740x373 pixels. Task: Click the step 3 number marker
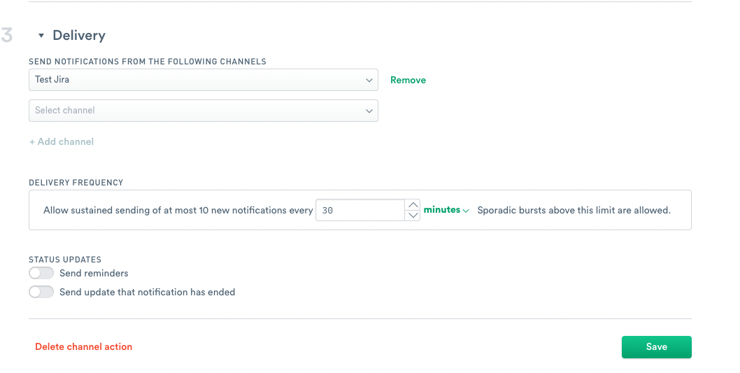coord(6,36)
